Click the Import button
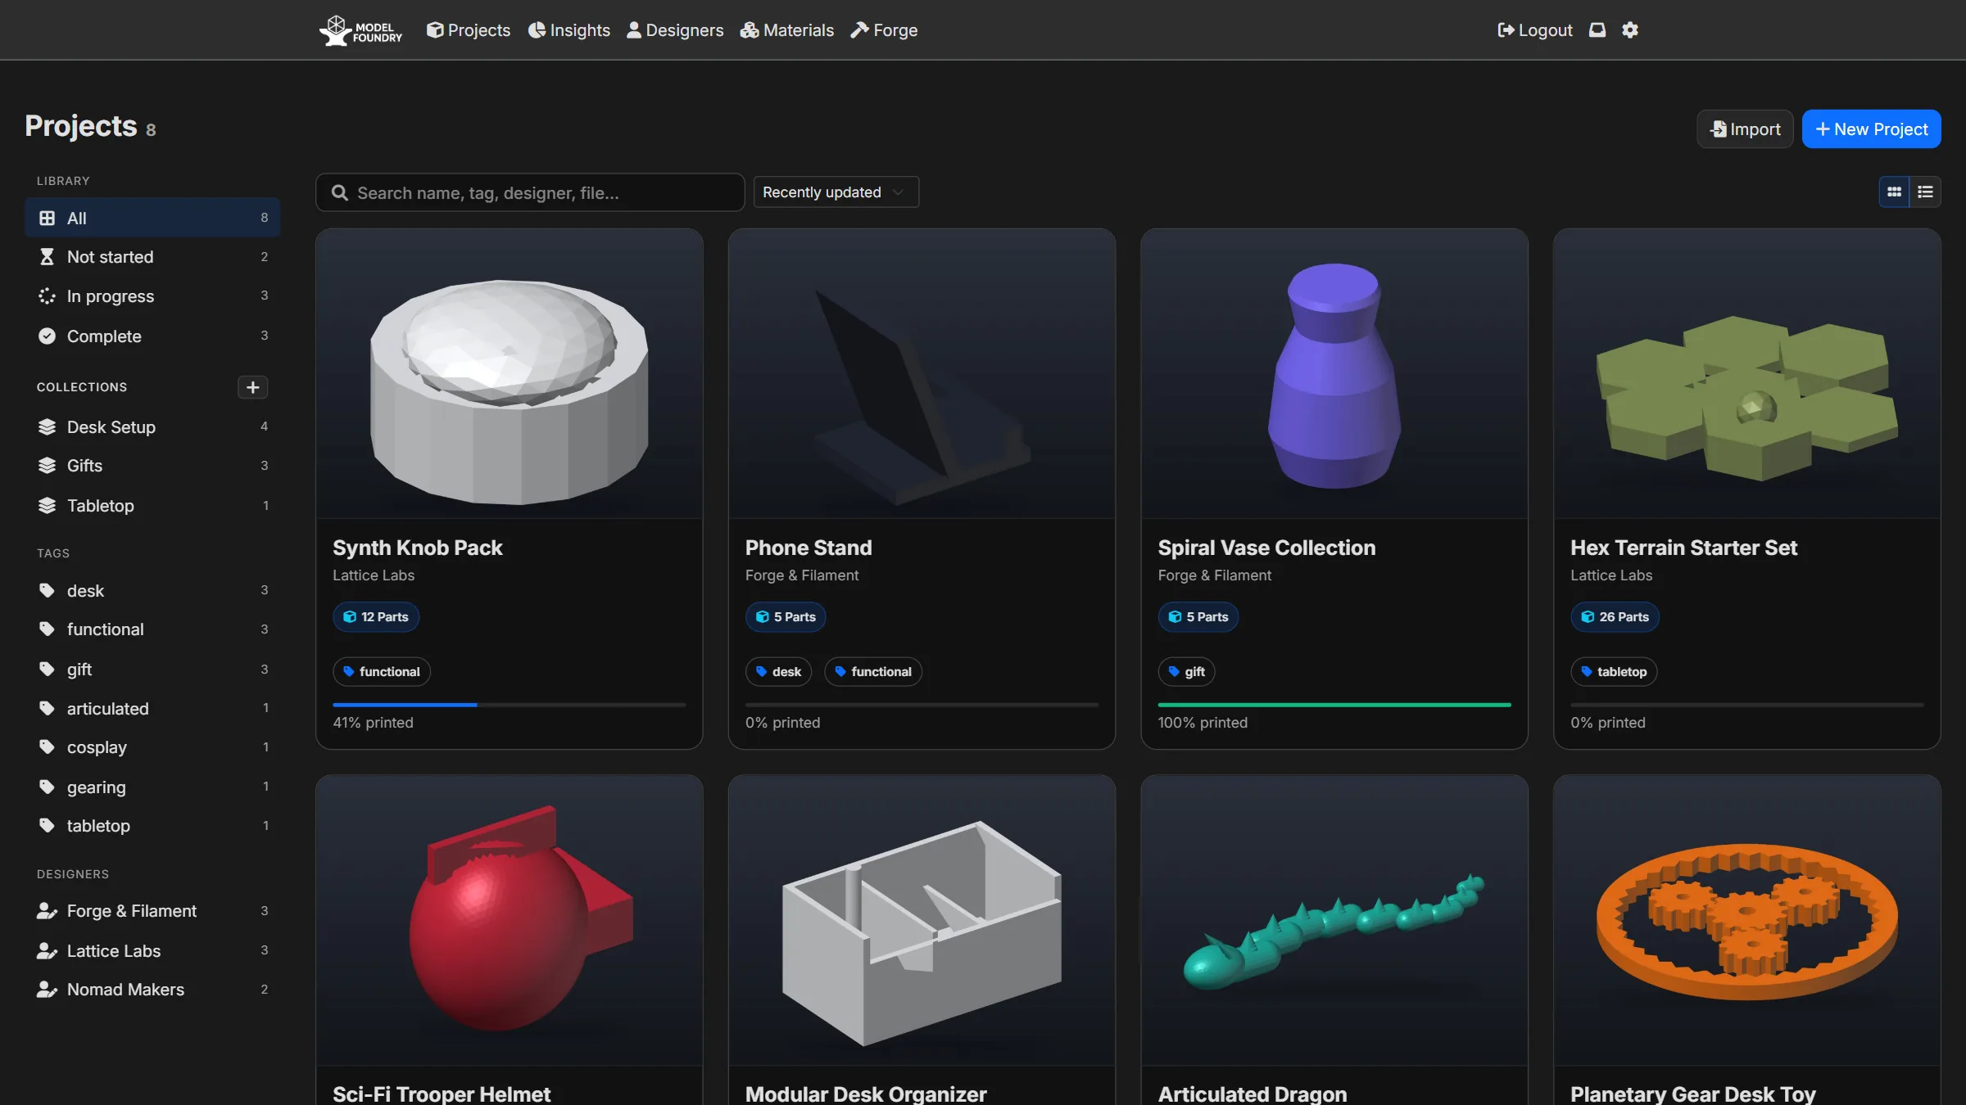Image resolution: width=1966 pixels, height=1105 pixels. coord(1745,129)
